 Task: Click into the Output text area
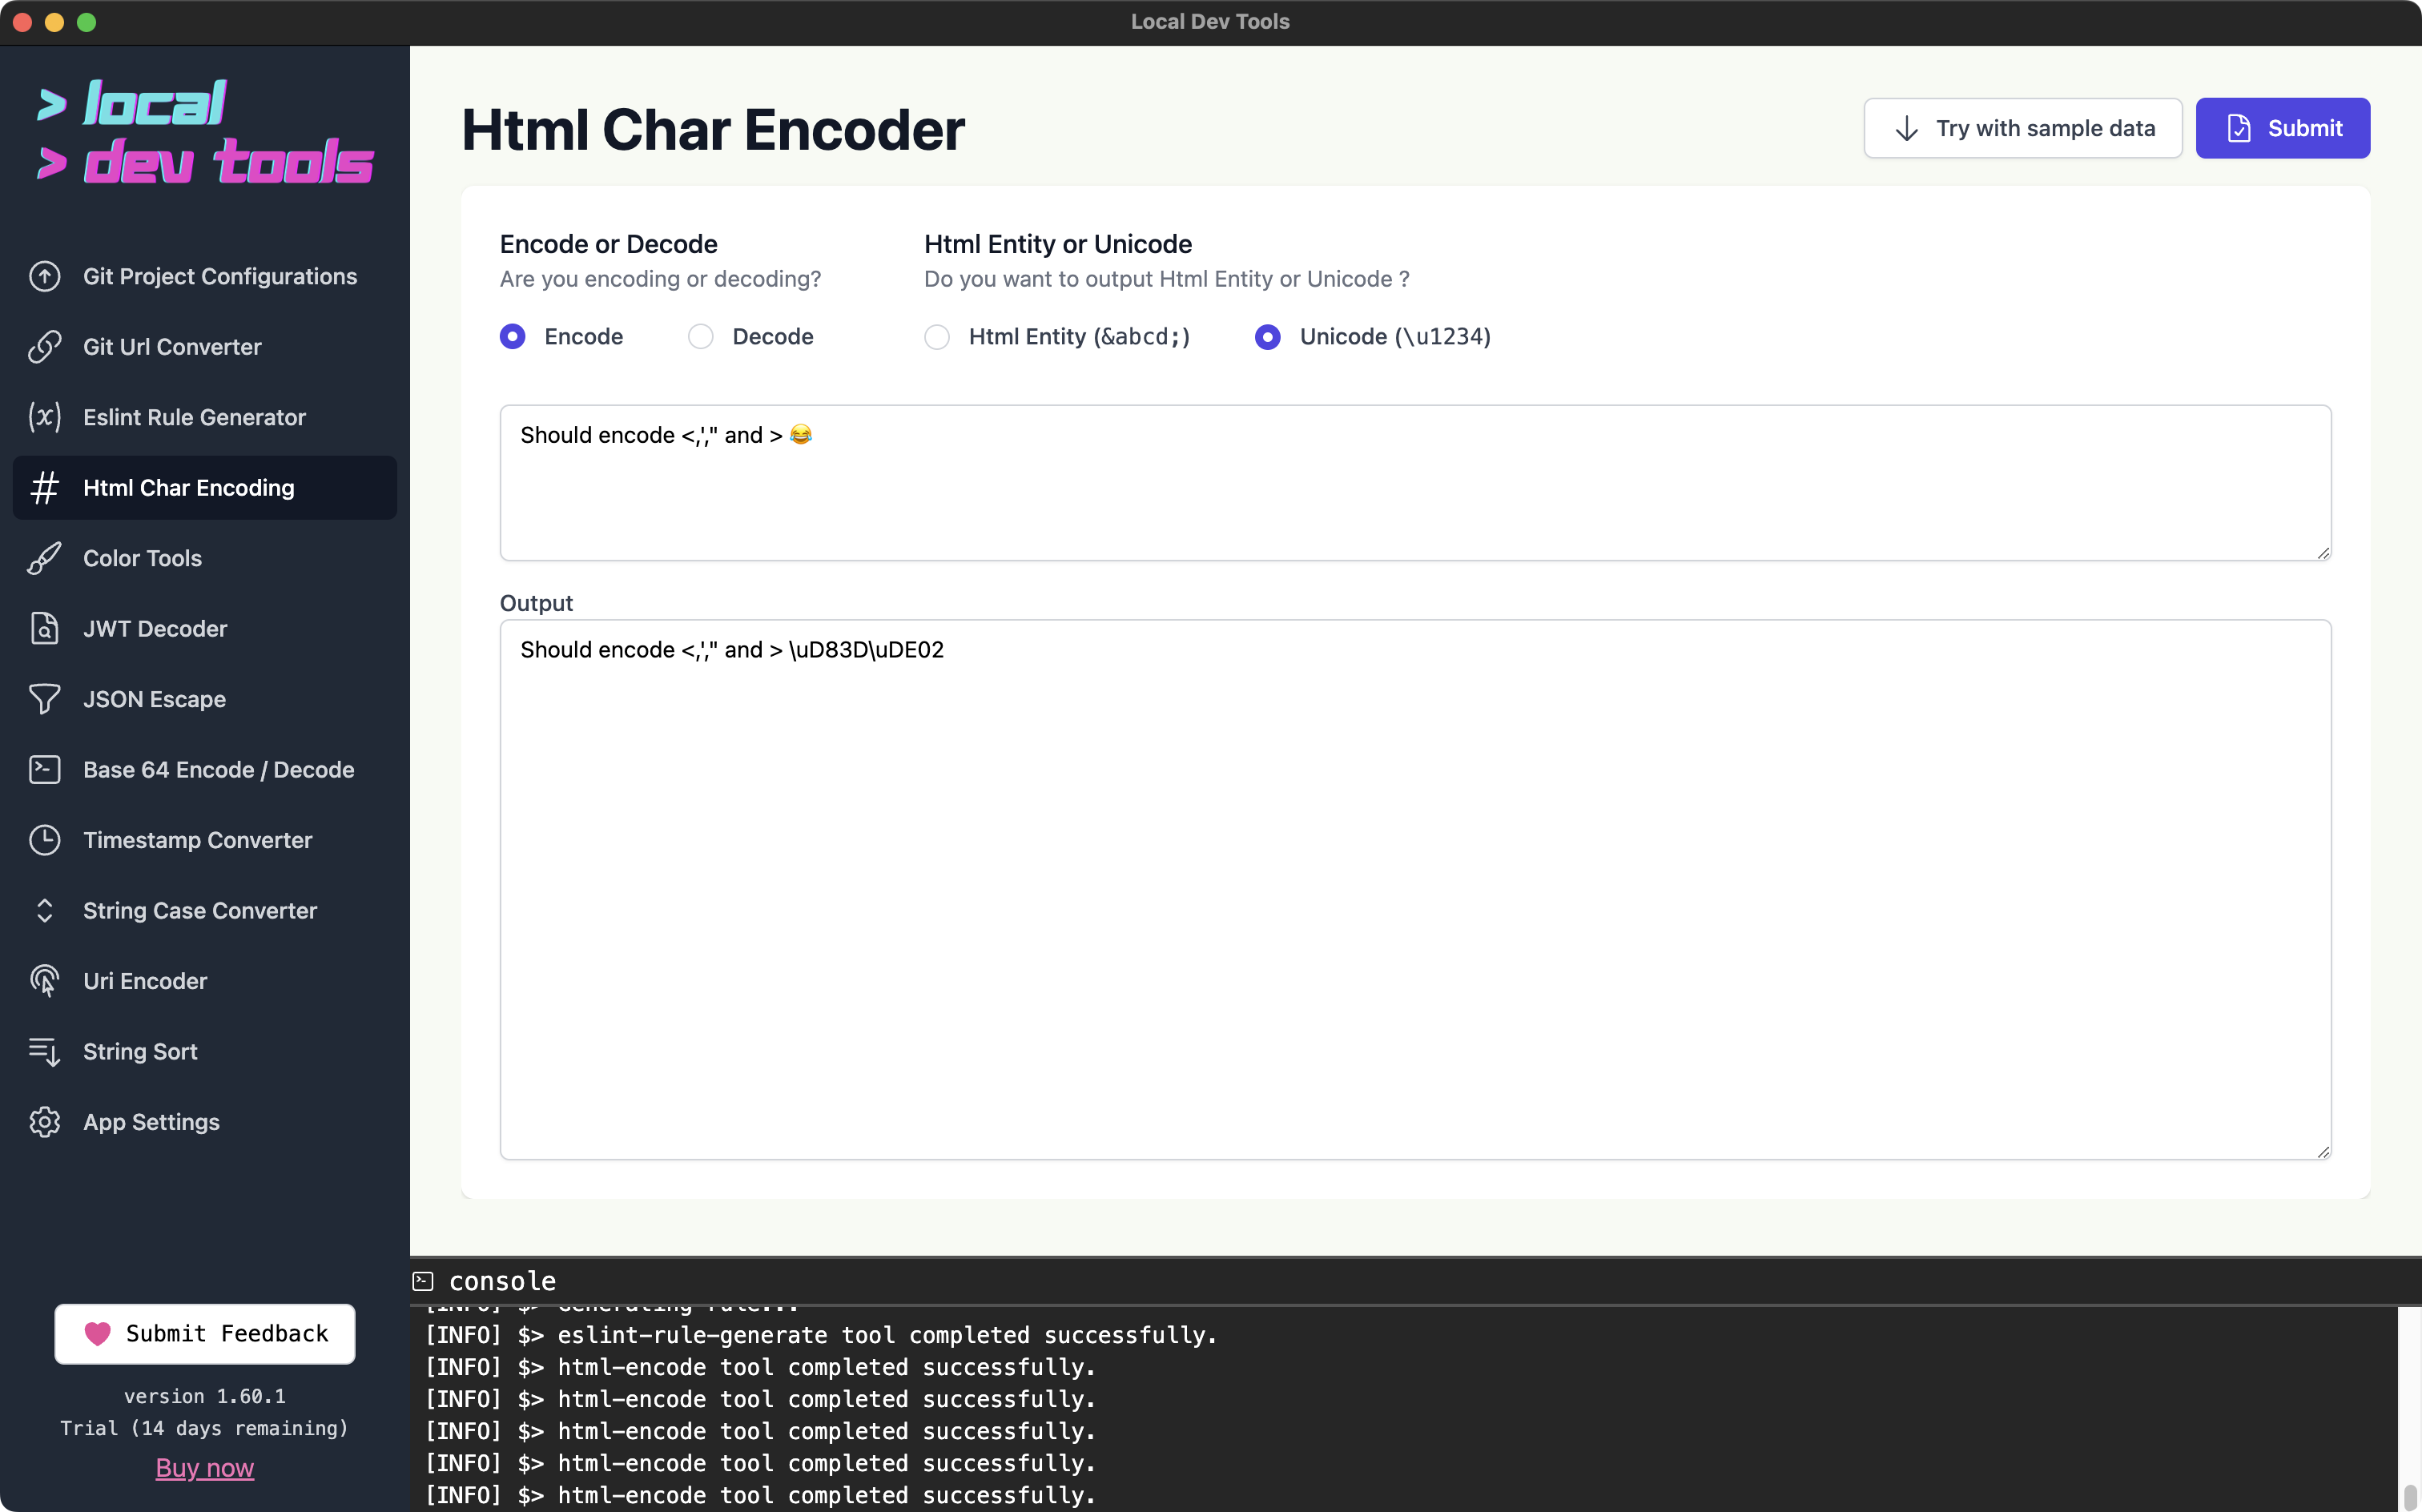point(1415,890)
